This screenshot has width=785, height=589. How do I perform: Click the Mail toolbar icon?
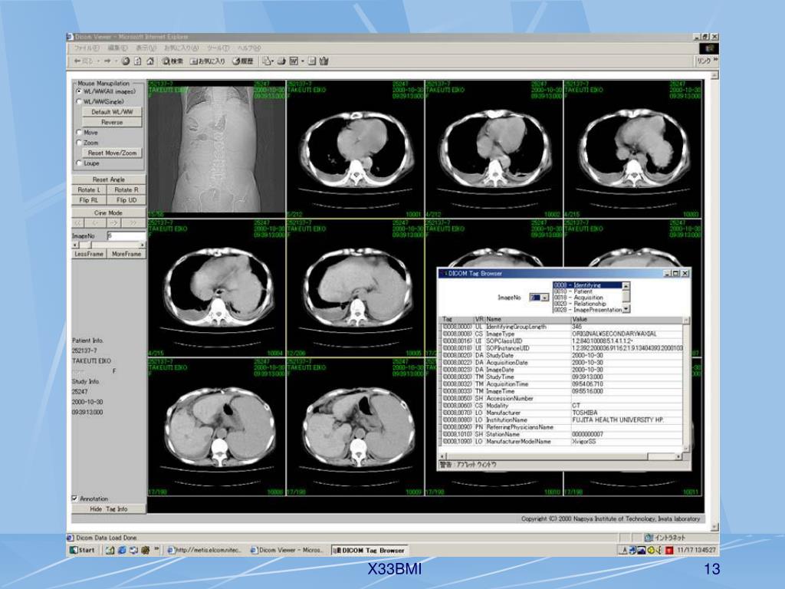tap(268, 61)
